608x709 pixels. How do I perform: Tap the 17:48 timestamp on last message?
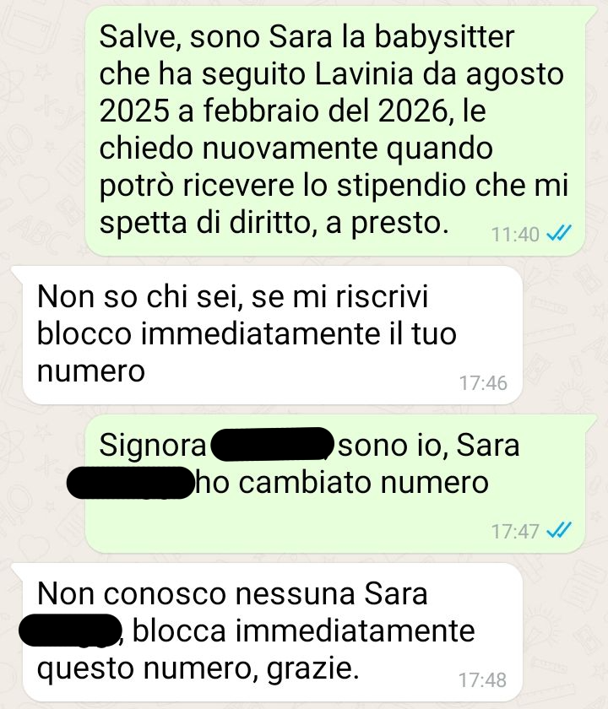pos(483,679)
